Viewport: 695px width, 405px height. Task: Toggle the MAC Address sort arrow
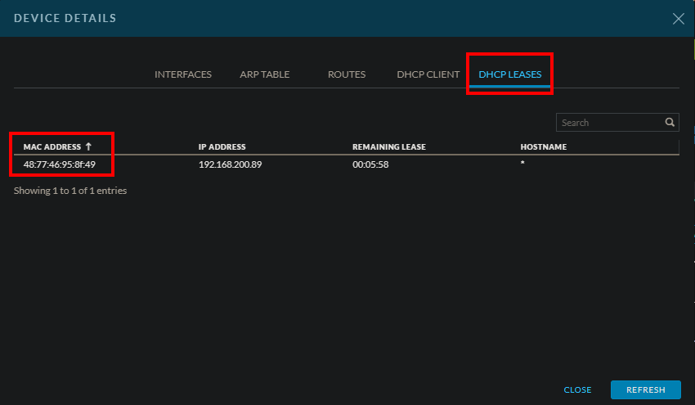88,147
